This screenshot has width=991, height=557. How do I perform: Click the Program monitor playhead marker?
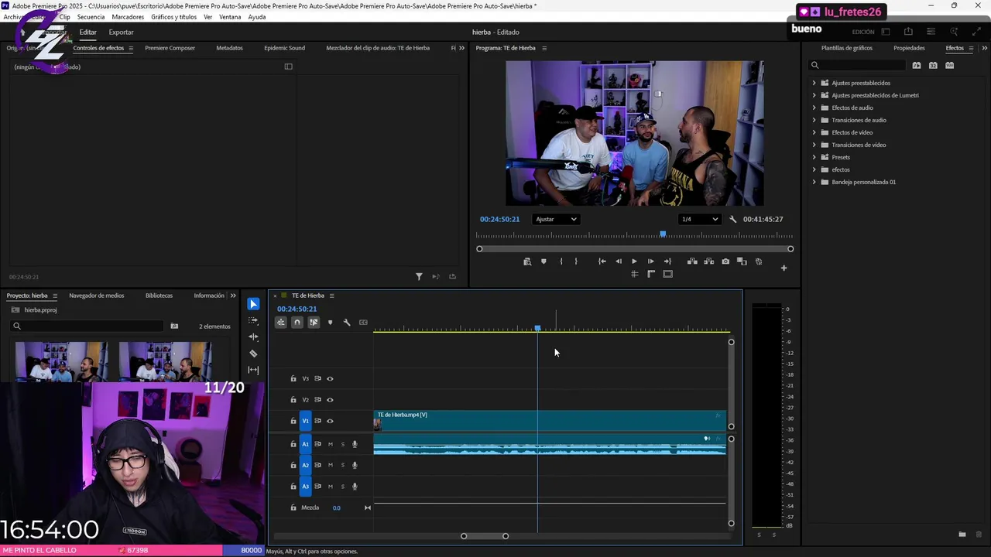663,234
